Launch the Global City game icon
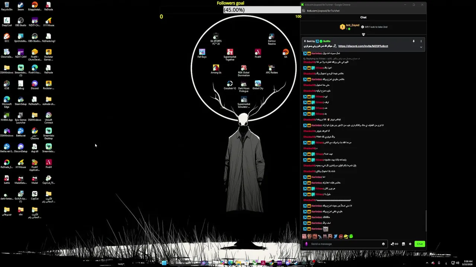The image size is (476, 267). (258, 85)
